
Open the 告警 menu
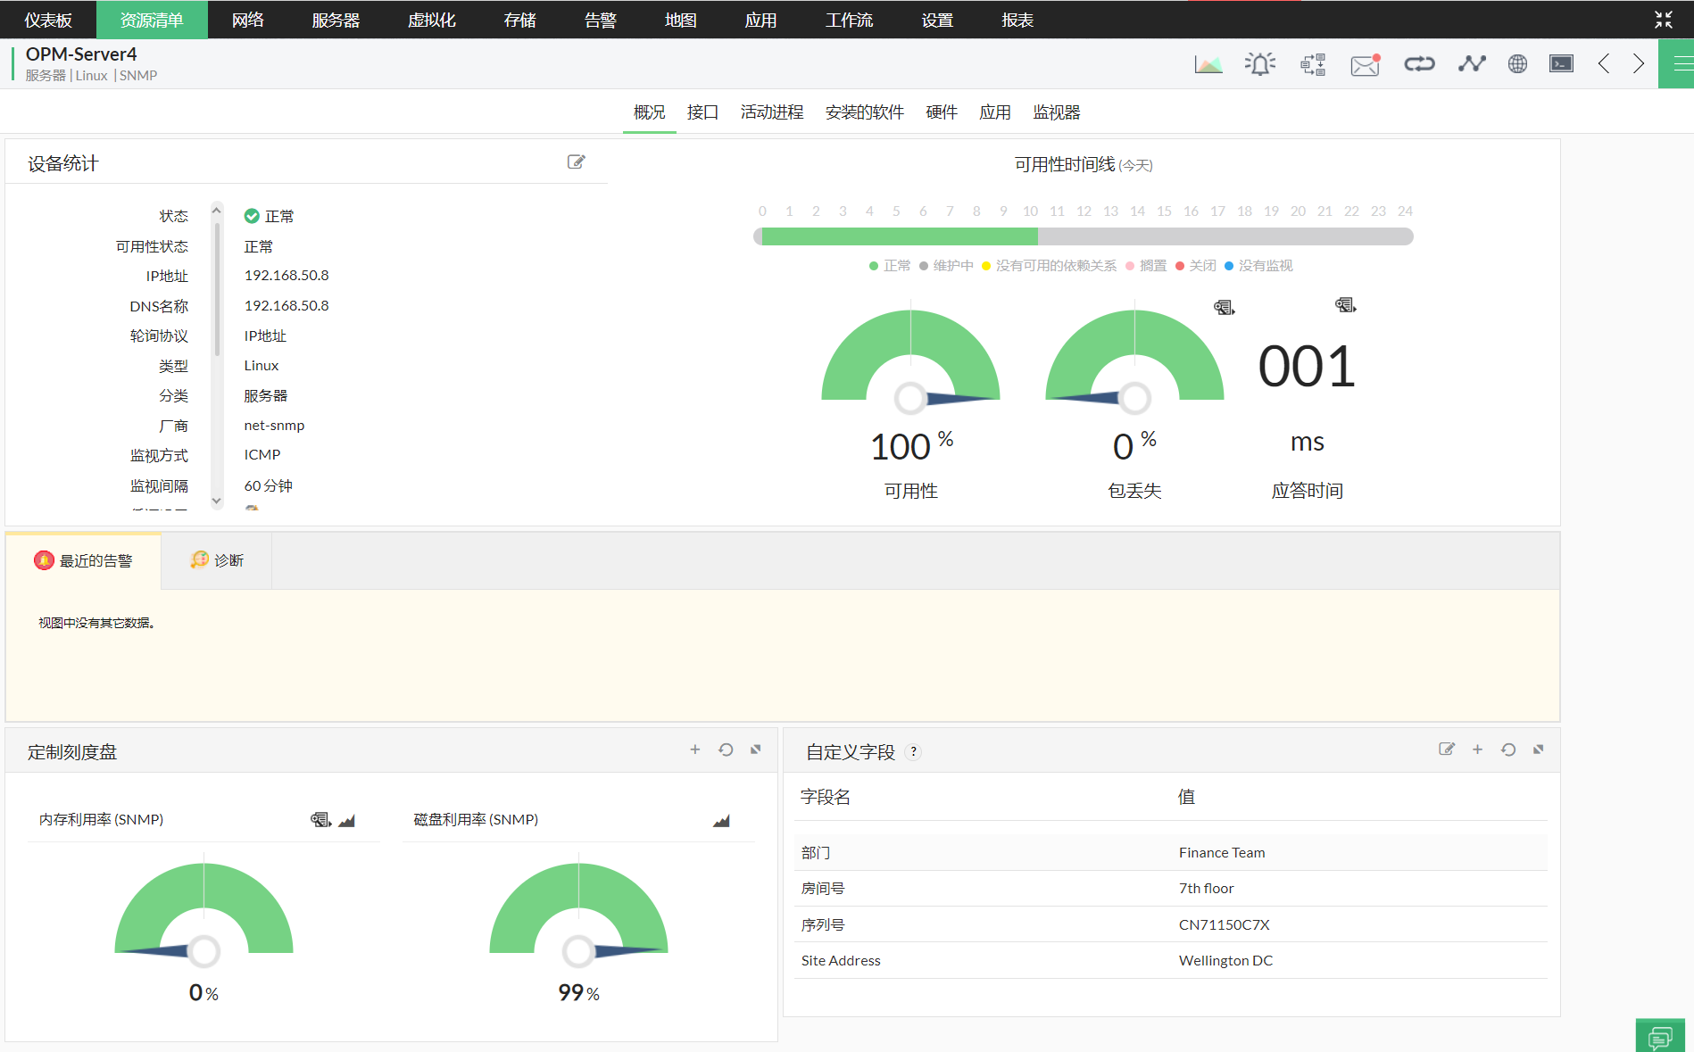coord(600,20)
